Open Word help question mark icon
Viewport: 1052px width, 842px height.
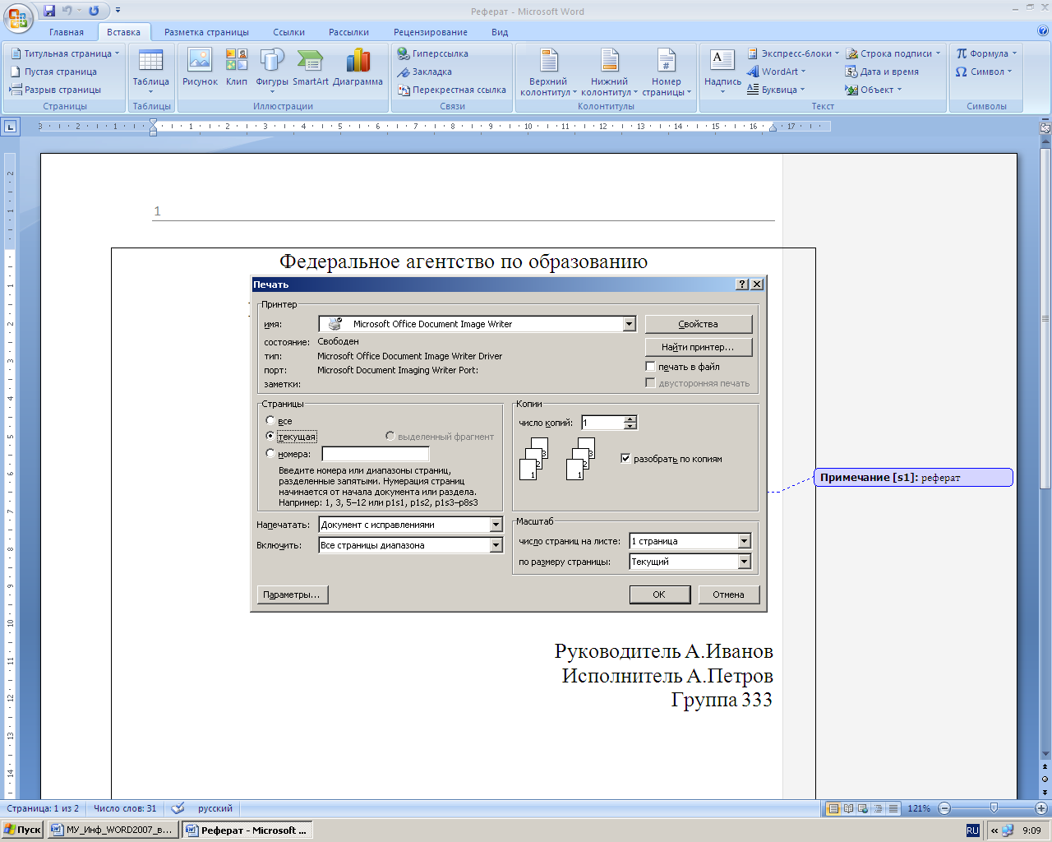(x=1042, y=31)
